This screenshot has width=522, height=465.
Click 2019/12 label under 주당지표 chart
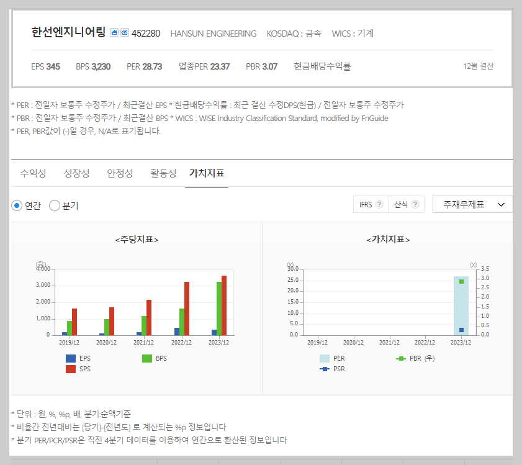(x=70, y=343)
